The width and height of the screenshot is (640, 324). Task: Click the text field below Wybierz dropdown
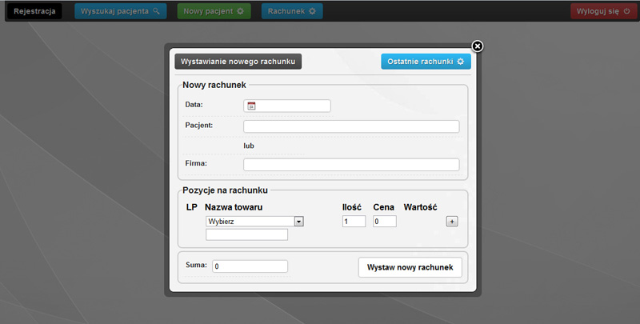[x=246, y=234]
